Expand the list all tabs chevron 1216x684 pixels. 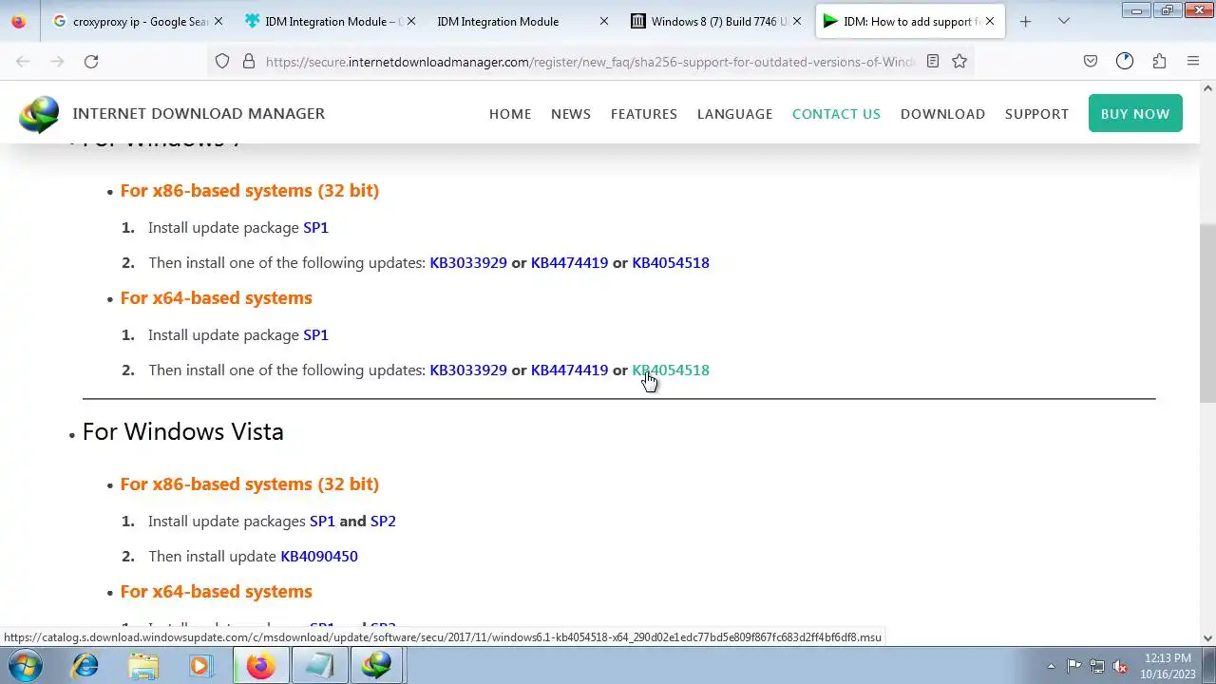[1064, 21]
